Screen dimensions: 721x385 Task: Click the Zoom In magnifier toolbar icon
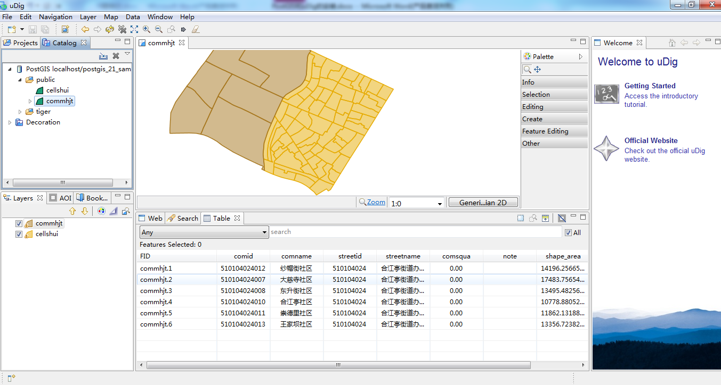click(x=147, y=30)
